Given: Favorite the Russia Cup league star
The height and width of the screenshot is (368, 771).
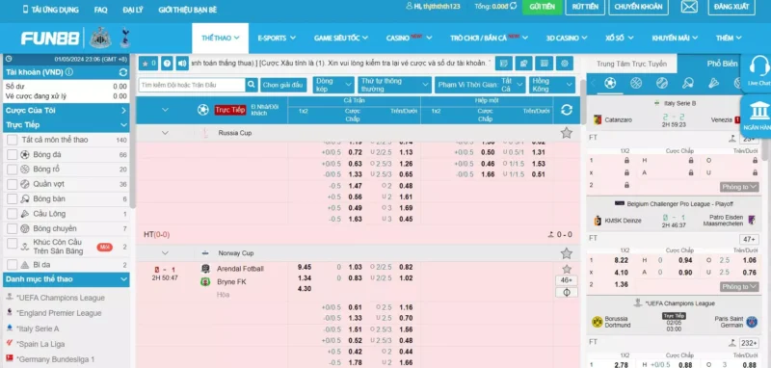Looking at the screenshot, I should [567, 133].
